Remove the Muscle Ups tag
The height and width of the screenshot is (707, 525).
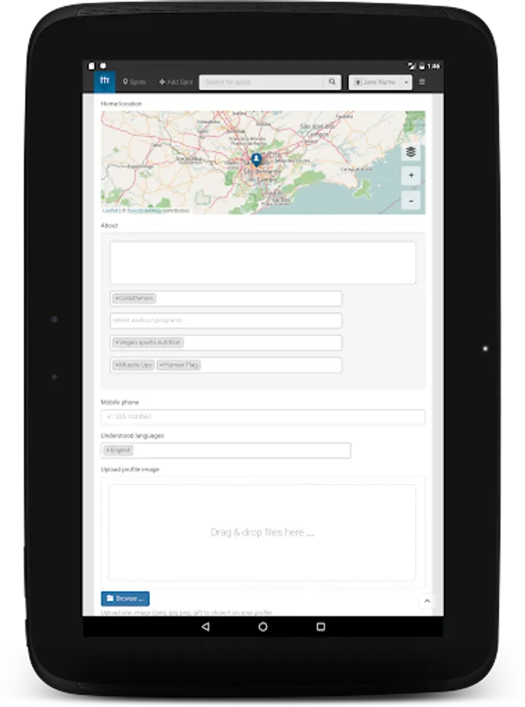pyautogui.click(x=117, y=364)
